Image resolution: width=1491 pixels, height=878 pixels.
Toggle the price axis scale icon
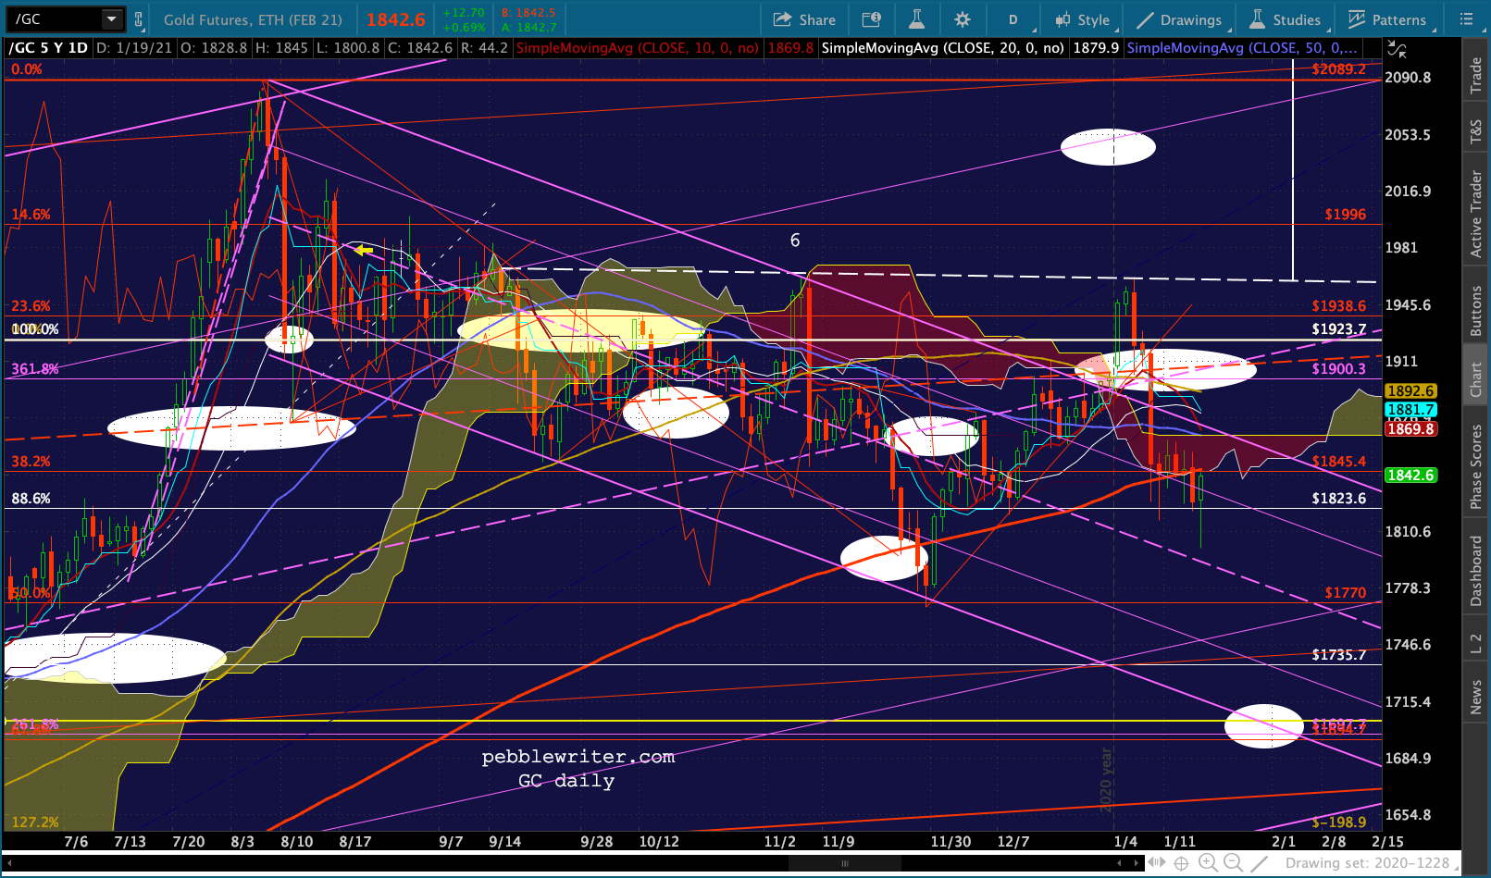1397,49
